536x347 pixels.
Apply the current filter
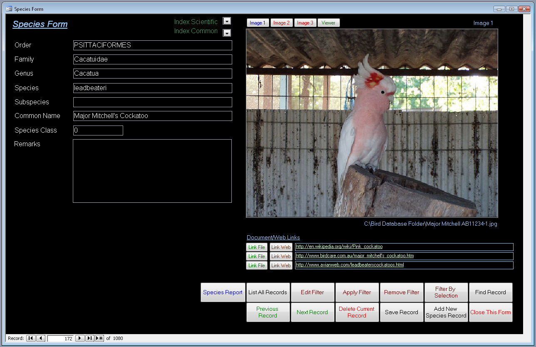(357, 292)
